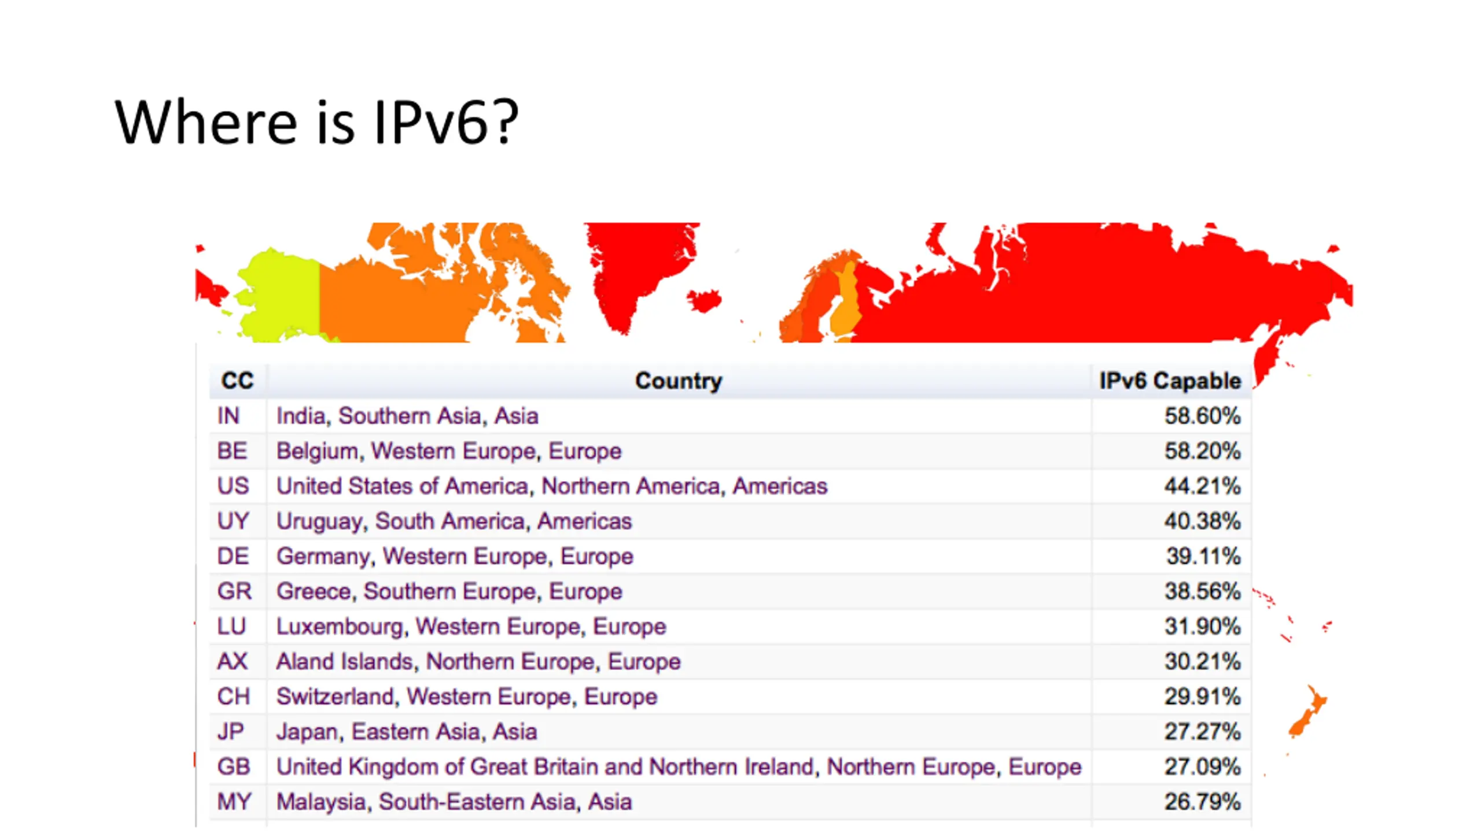Open Germany, Western Europe, Europe link
The width and height of the screenshot is (1481, 833).
coord(455,556)
